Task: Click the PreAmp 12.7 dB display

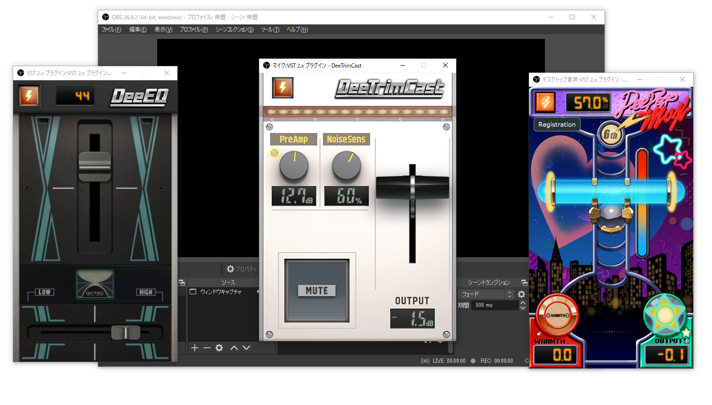Action: [x=294, y=196]
